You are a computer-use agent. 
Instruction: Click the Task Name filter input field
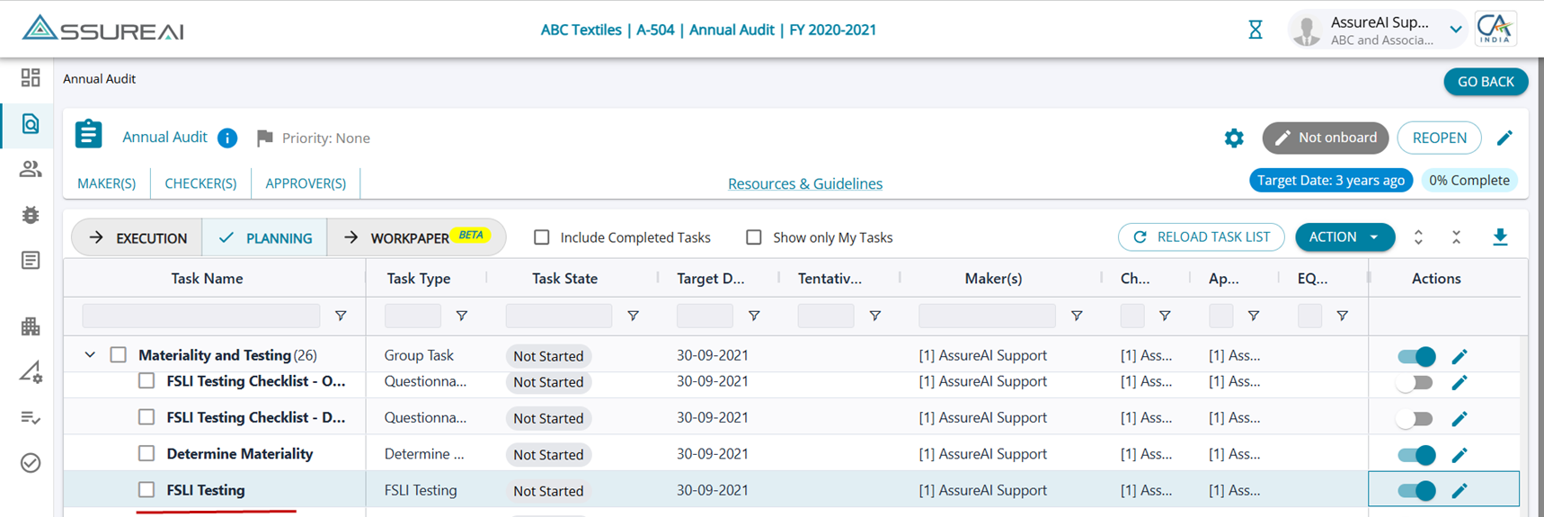point(200,316)
